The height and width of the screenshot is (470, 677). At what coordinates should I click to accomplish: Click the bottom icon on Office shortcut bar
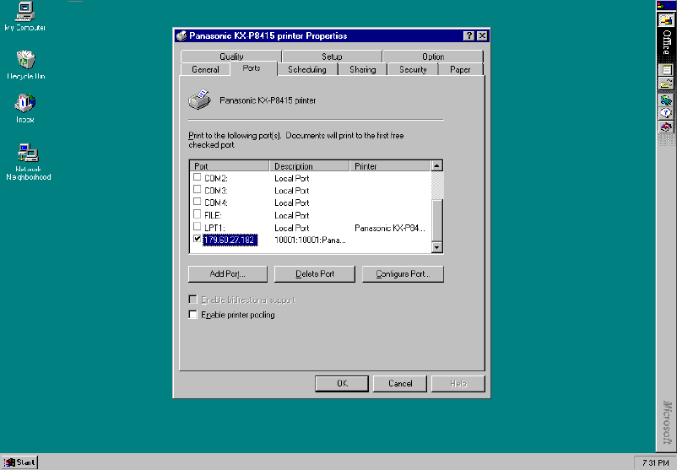click(x=666, y=127)
